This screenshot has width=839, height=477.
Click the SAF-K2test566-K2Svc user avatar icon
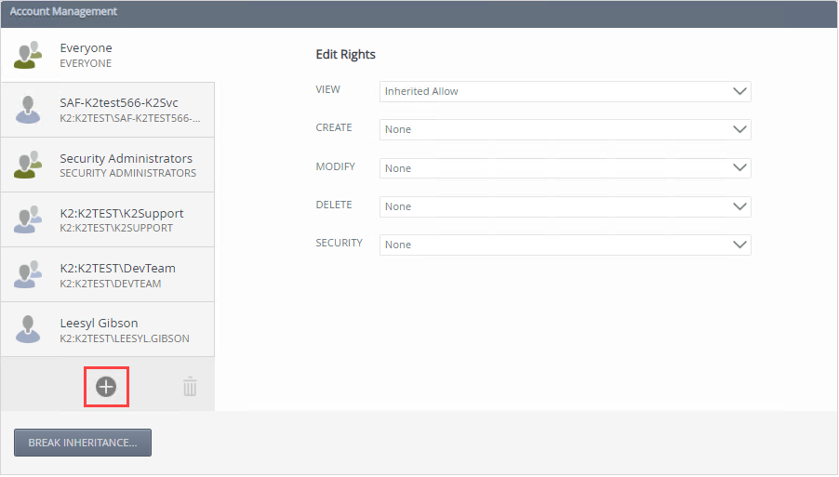28,110
